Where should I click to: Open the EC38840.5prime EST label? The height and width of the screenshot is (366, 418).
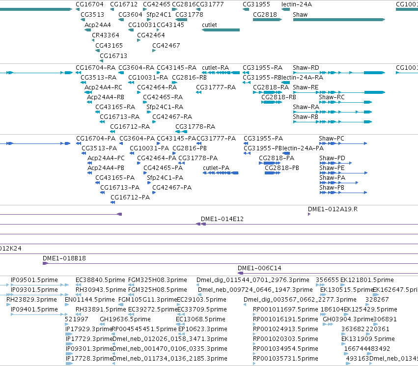point(100,280)
